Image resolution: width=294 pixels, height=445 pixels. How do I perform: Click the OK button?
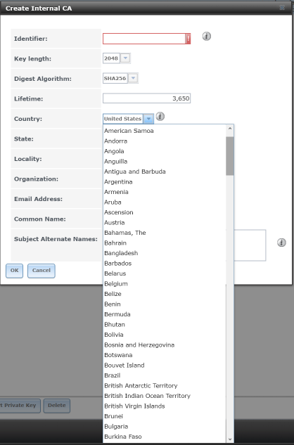15,271
